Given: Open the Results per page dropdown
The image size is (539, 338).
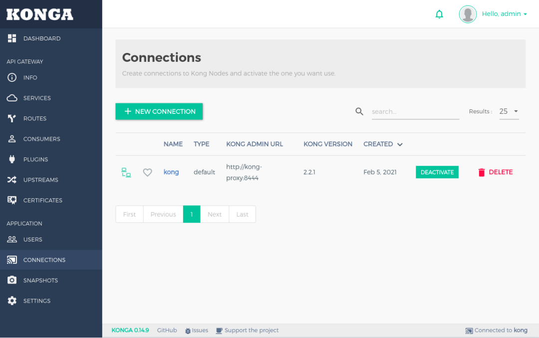Looking at the screenshot, I should (509, 111).
